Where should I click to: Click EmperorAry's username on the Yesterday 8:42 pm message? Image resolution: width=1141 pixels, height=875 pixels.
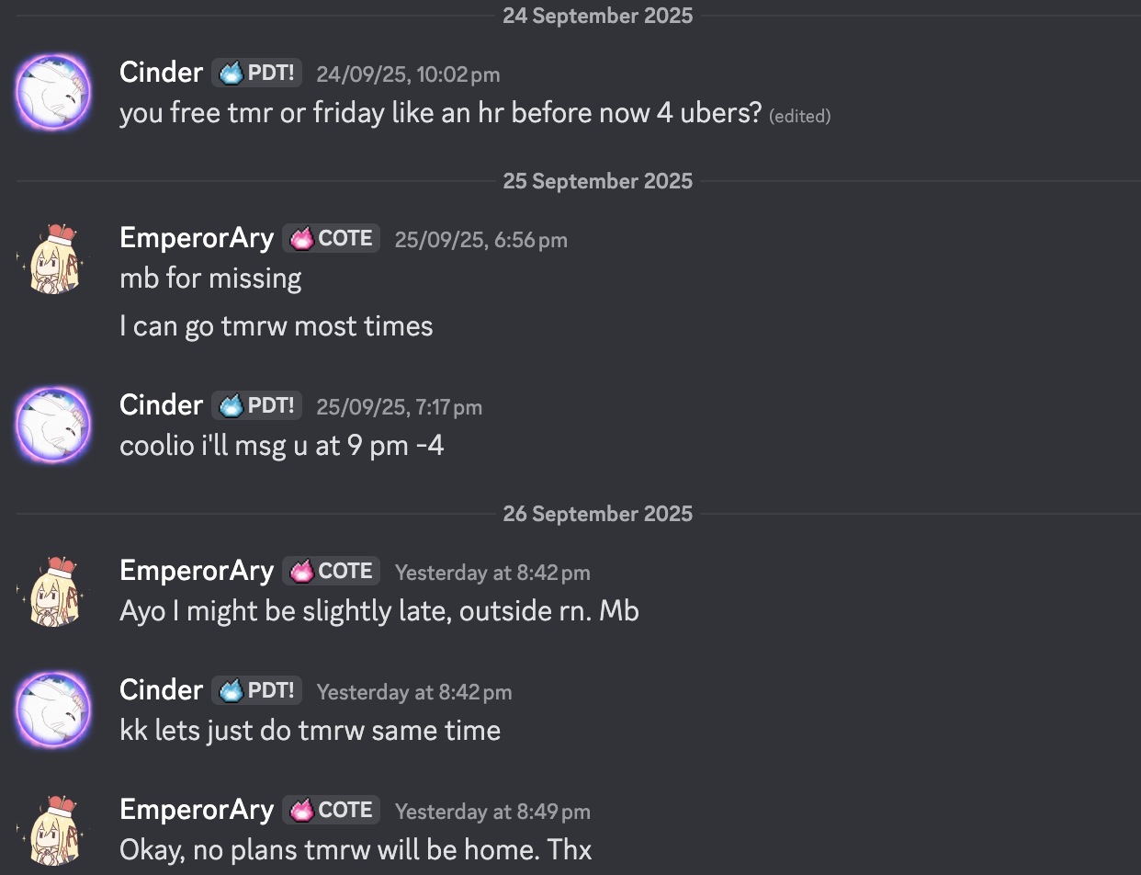197,571
